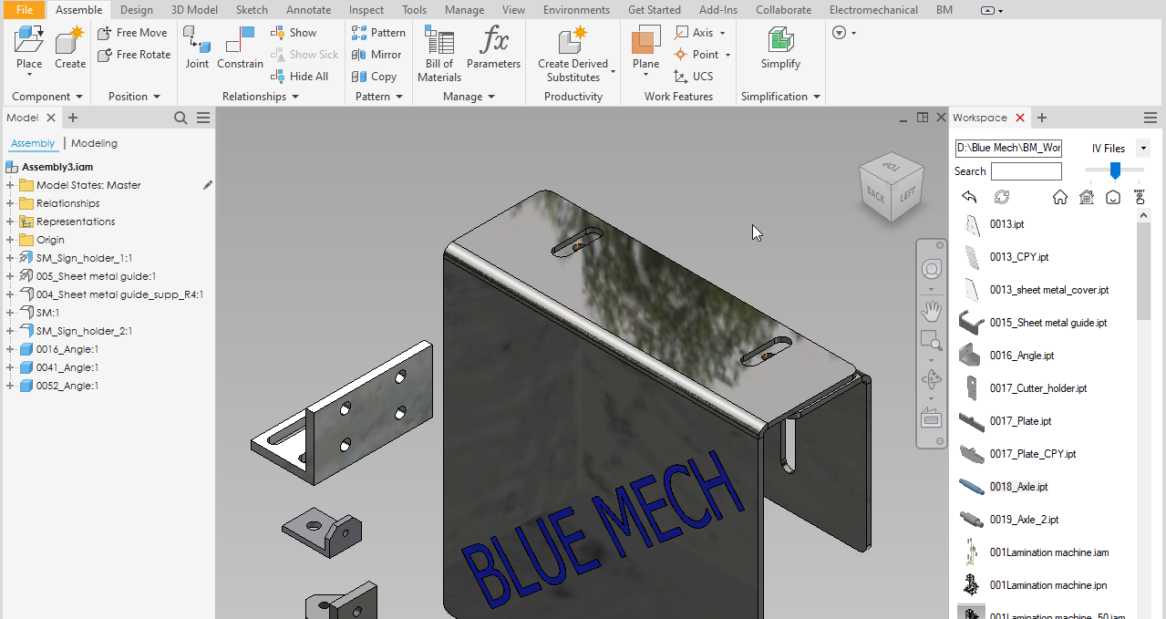The width and height of the screenshot is (1166, 619).
Task: Open the Bill of Materials
Action: 439,55
